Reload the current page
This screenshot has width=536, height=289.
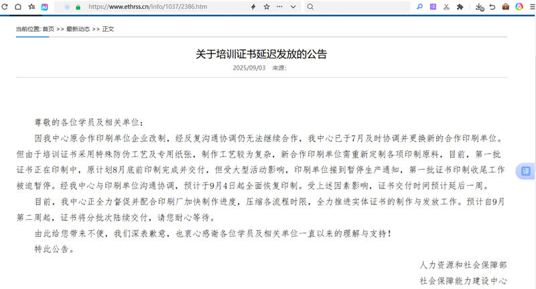coord(5,7)
